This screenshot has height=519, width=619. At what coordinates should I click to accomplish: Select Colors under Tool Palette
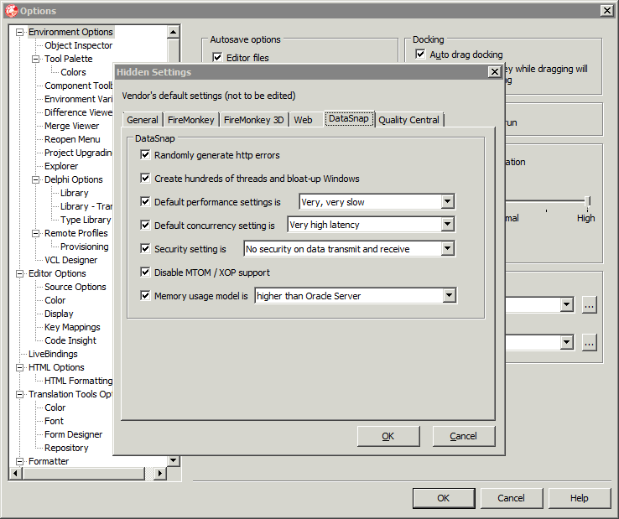pyautogui.click(x=73, y=72)
